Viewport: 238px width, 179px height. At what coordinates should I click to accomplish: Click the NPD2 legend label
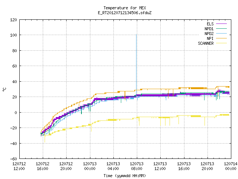pos(209,34)
